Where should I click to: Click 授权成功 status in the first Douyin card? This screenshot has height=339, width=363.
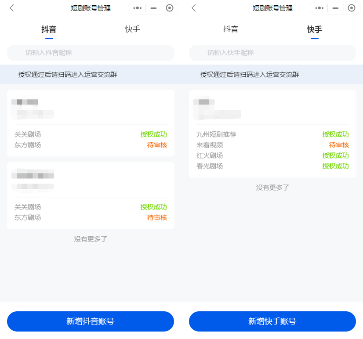[x=154, y=134]
